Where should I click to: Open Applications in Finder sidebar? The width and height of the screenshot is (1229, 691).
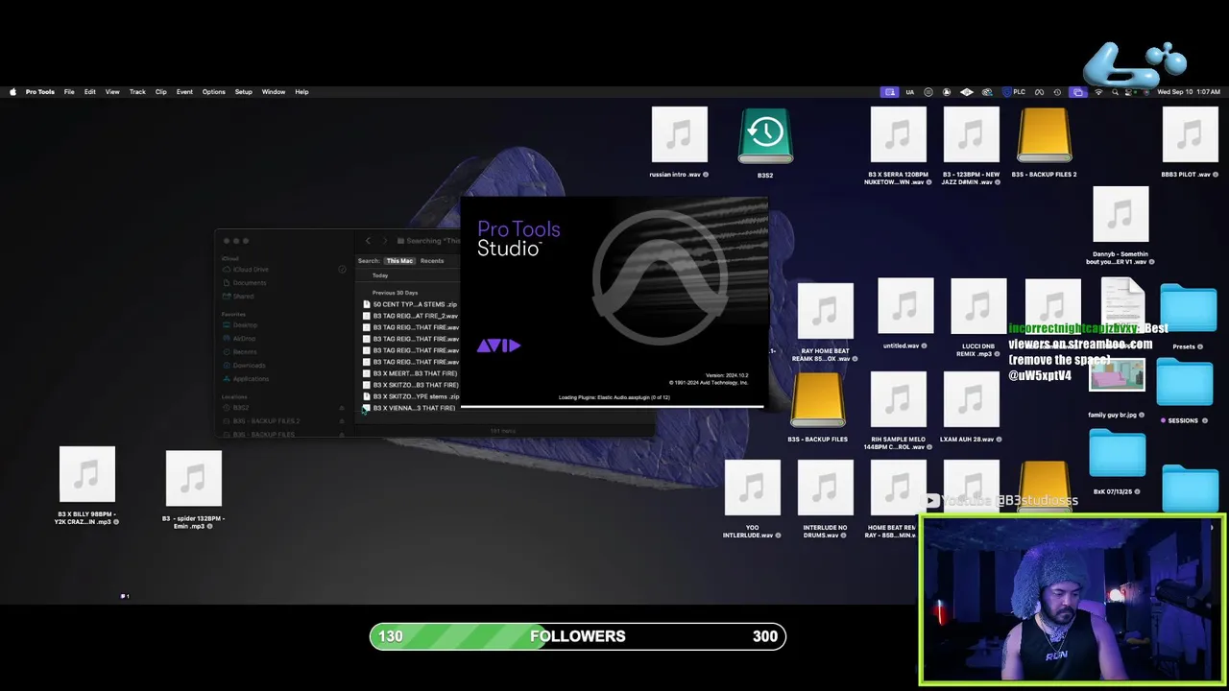coord(251,379)
